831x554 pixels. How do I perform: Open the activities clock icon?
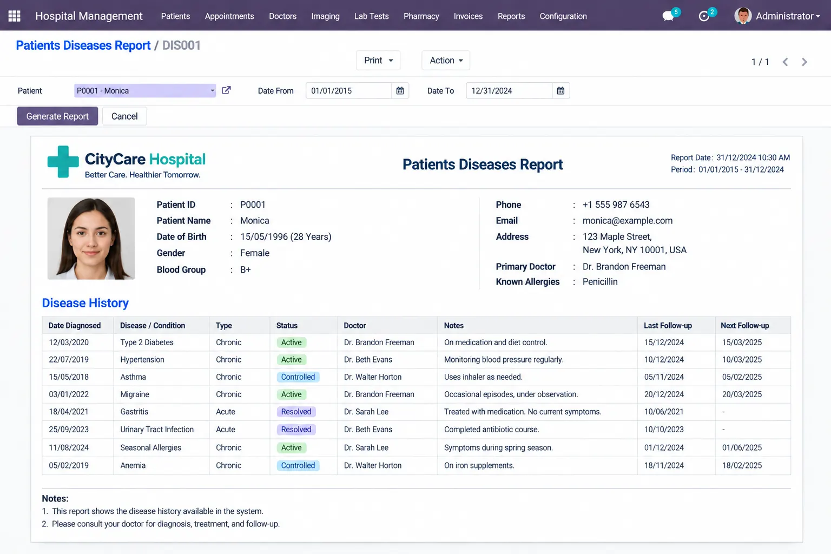click(x=704, y=16)
